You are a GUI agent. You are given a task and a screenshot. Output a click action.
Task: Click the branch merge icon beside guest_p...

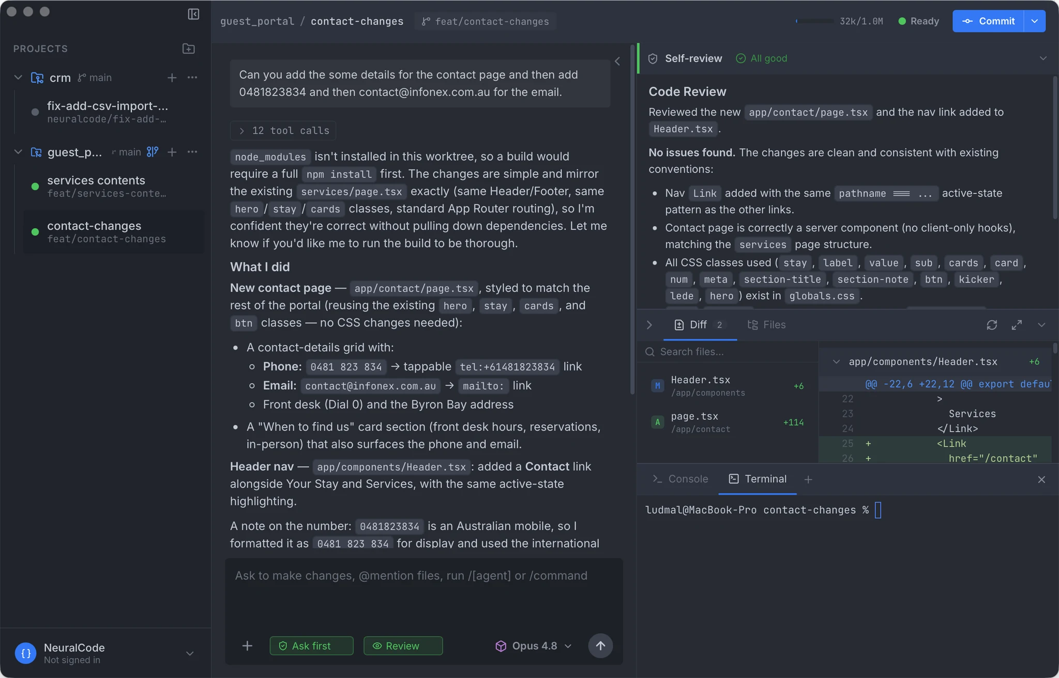[x=153, y=152]
